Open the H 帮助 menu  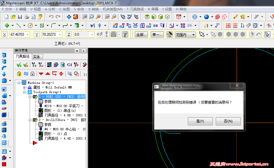(x=181, y=9)
